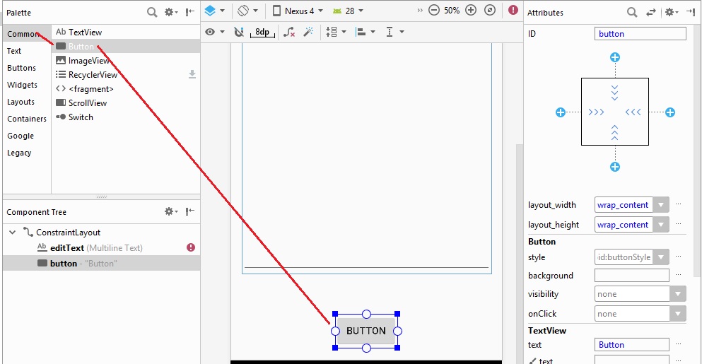Click the Infer Constraints magic wand icon
Image resolution: width=702 pixels, height=364 pixels.
click(308, 32)
